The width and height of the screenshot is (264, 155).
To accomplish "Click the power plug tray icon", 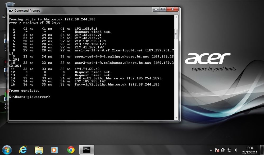I will tap(223, 150).
